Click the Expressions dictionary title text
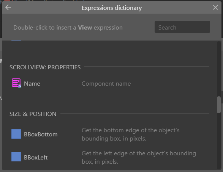223x172 pixels. (112, 8)
